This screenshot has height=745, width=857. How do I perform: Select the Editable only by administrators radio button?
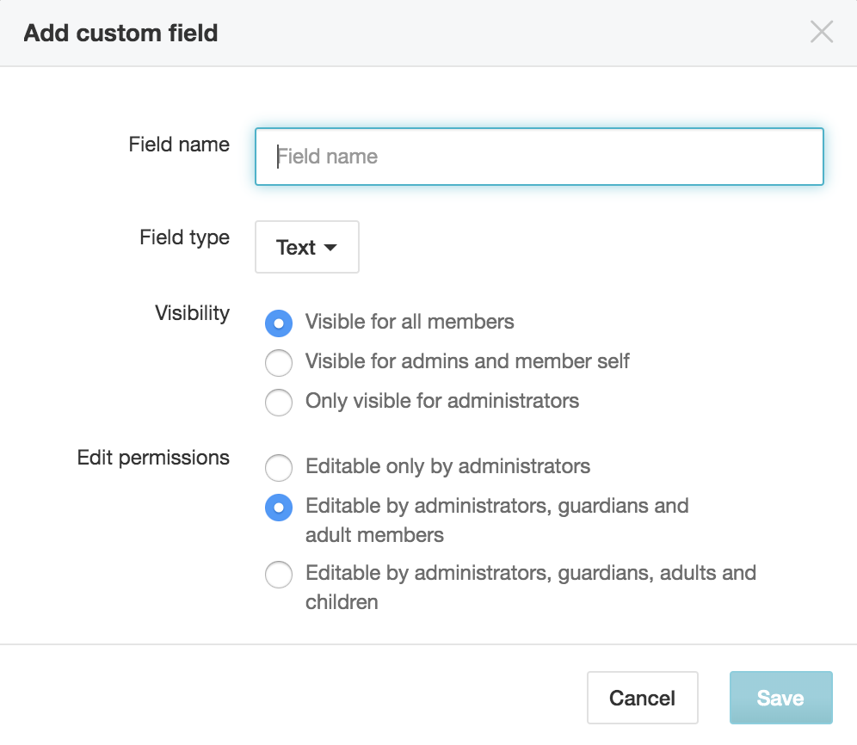[279, 468]
